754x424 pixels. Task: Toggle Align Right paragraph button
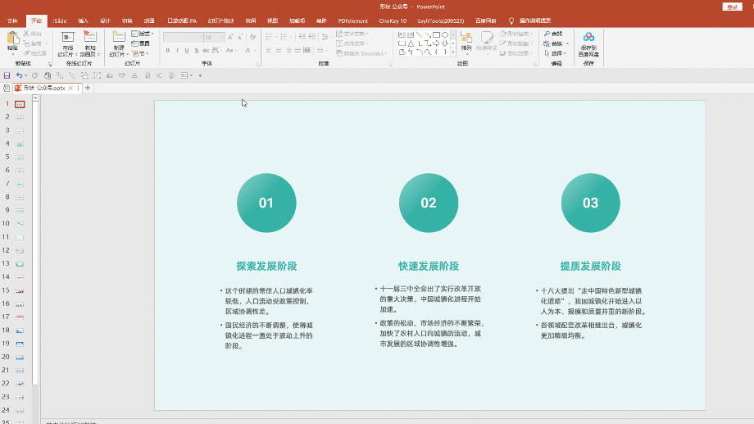coord(288,51)
